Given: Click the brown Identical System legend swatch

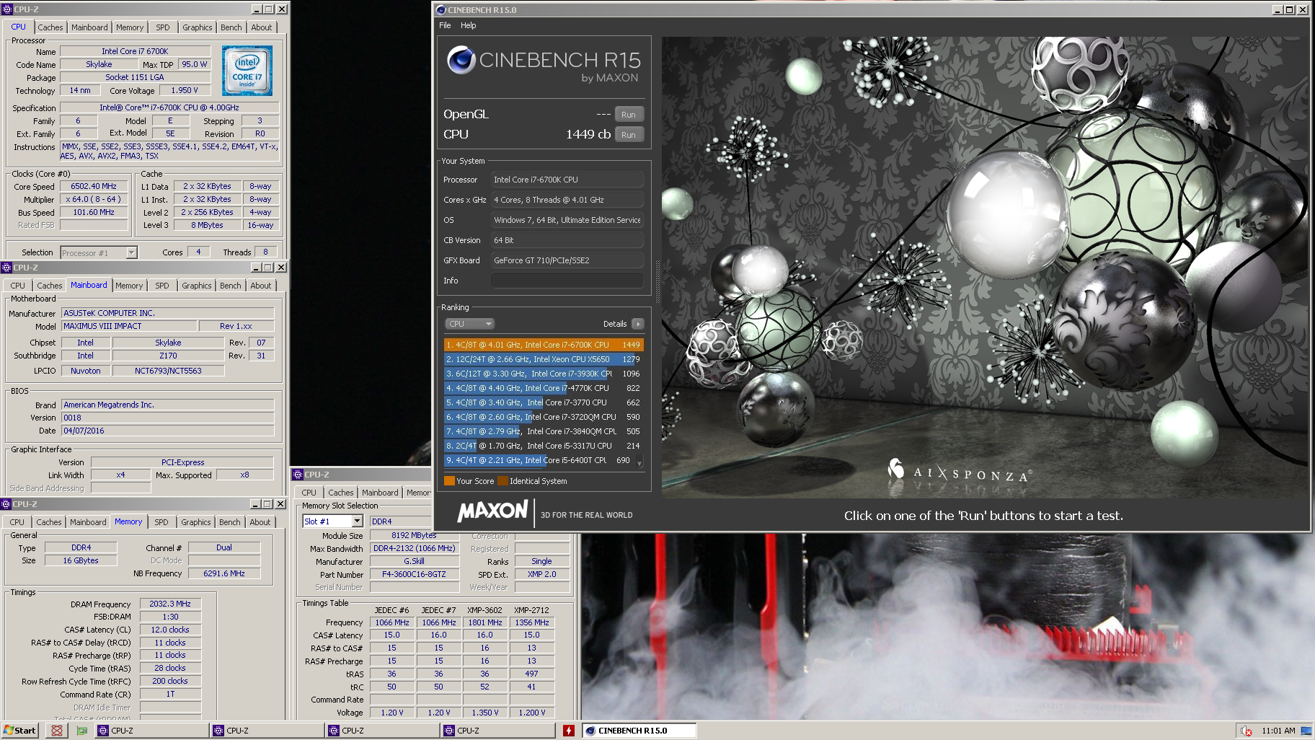Looking at the screenshot, I should pyautogui.click(x=502, y=481).
